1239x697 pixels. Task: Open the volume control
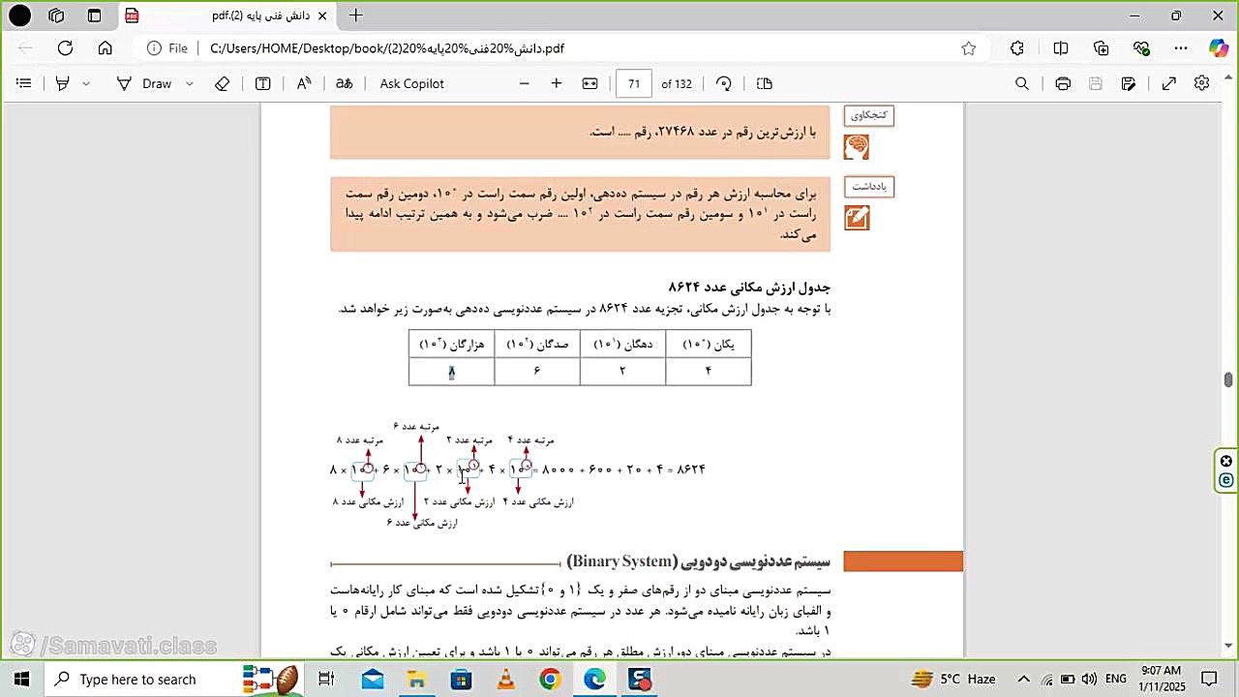pos(1089,679)
